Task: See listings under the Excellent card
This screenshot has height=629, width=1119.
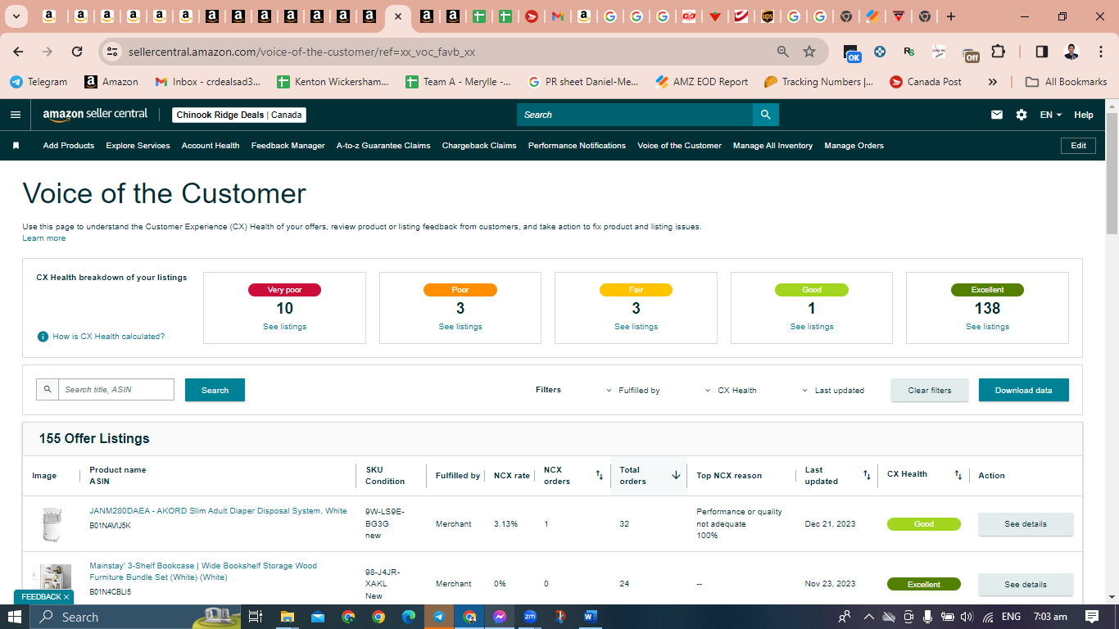Action: 987,327
